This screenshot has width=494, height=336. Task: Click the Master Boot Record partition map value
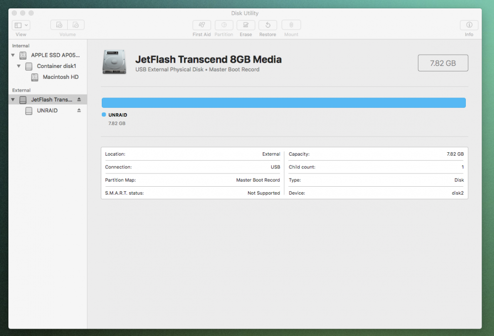tap(258, 180)
